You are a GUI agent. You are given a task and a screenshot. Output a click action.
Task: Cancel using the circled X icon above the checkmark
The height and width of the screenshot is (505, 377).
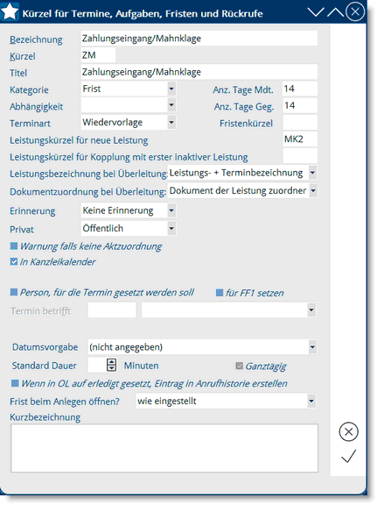(349, 431)
